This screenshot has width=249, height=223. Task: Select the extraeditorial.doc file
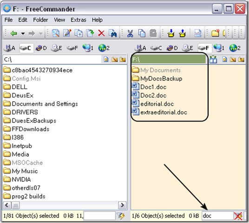pyautogui.click(x=159, y=112)
